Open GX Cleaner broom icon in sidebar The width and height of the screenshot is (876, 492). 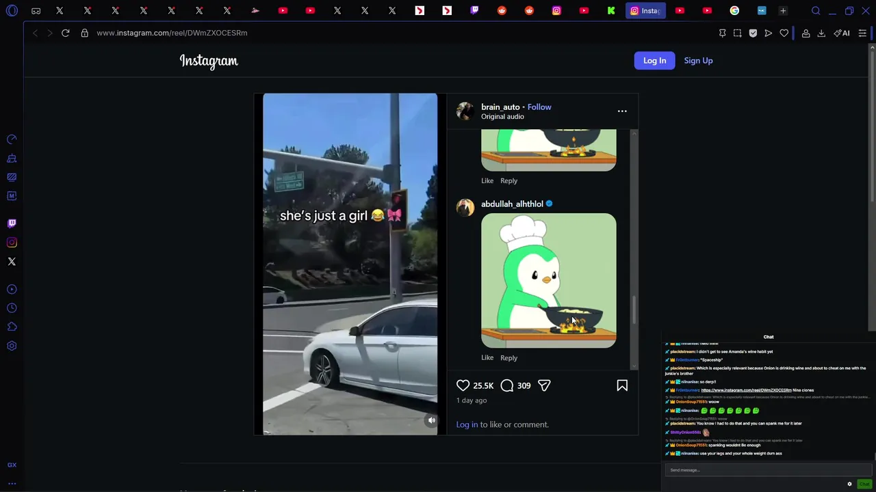tap(12, 159)
